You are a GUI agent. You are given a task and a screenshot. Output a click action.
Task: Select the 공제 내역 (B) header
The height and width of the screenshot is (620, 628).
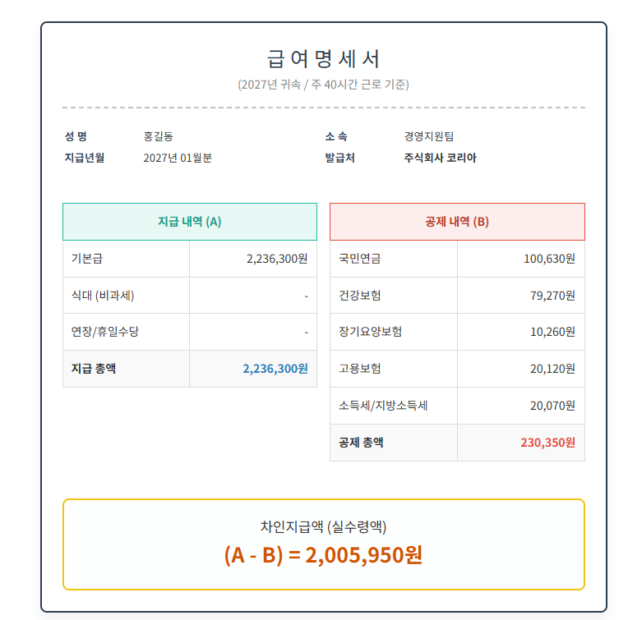click(x=457, y=222)
